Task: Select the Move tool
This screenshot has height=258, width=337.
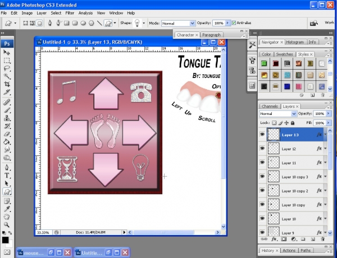Action: [x=7, y=53]
